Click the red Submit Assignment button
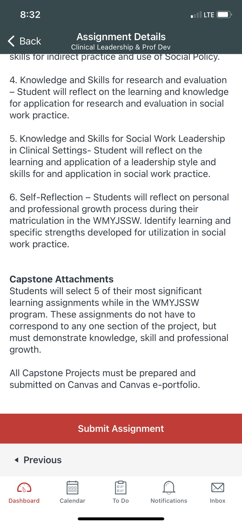 [x=121, y=429]
